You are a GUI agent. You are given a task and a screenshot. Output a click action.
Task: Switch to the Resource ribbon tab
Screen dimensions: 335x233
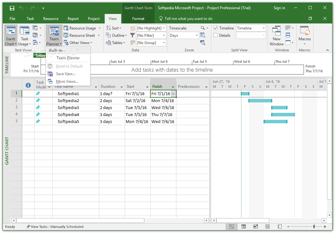tap(51, 19)
